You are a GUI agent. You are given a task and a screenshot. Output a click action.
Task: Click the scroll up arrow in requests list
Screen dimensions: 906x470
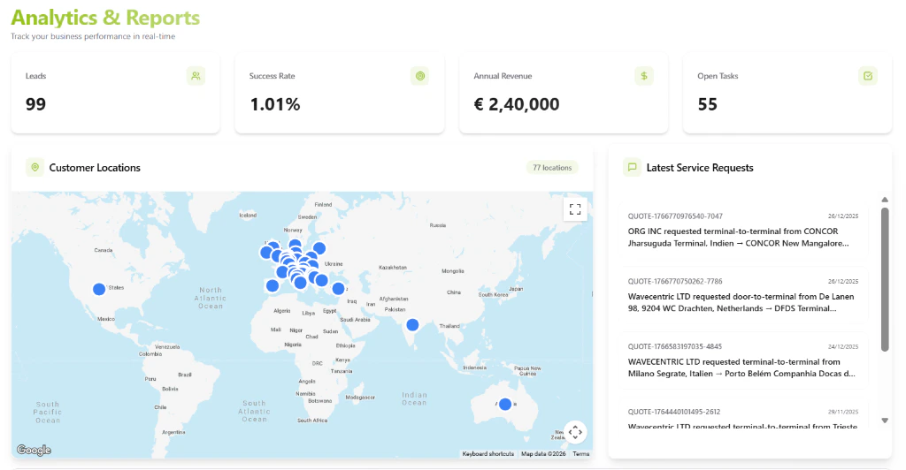(885, 200)
